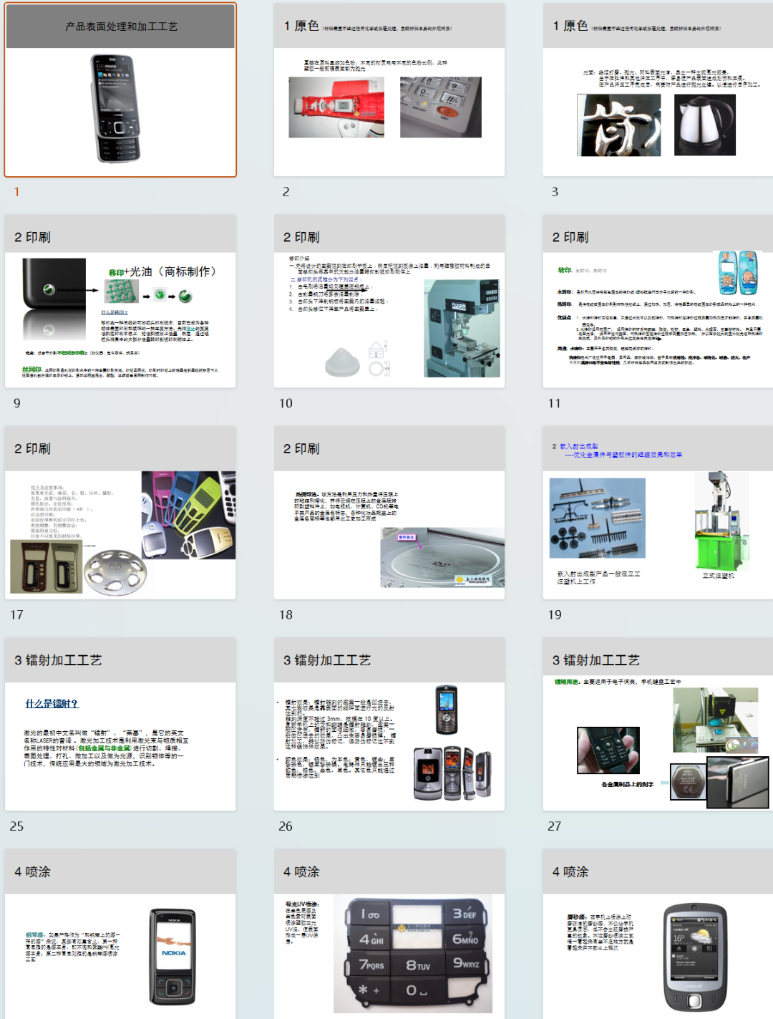The image size is (773, 1019).
Task: Click the '什么是移印?' link on slide 9
Action: 114,312
